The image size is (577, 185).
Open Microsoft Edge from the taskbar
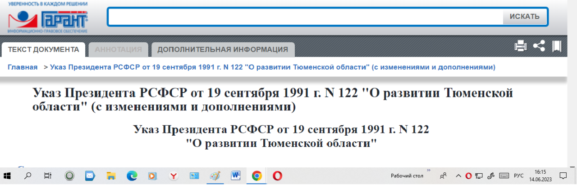pyautogui.click(x=132, y=176)
